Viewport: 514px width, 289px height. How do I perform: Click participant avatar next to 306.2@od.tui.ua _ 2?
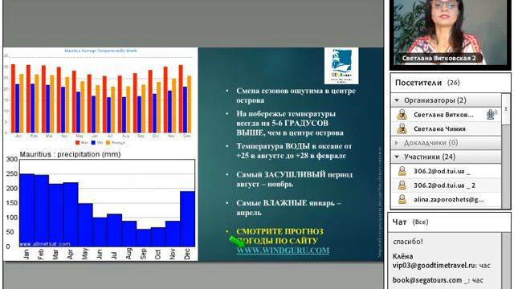pyautogui.click(x=402, y=185)
